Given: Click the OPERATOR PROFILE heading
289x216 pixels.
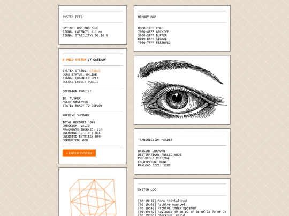Looking at the screenshot, I should point(77,91).
